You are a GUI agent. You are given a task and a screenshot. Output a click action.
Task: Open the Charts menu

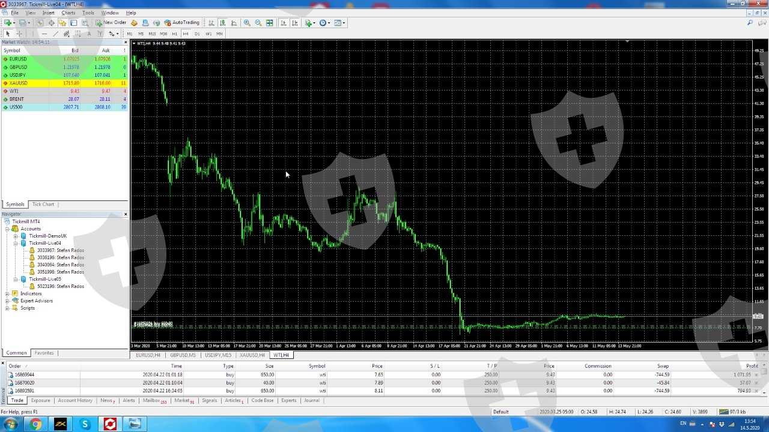68,13
